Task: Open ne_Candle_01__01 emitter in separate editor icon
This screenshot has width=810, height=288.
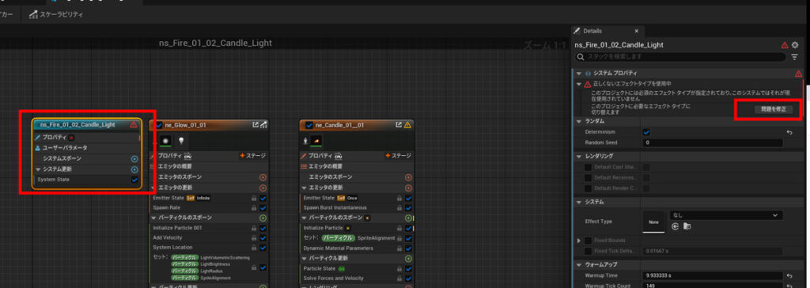Action: [x=399, y=124]
